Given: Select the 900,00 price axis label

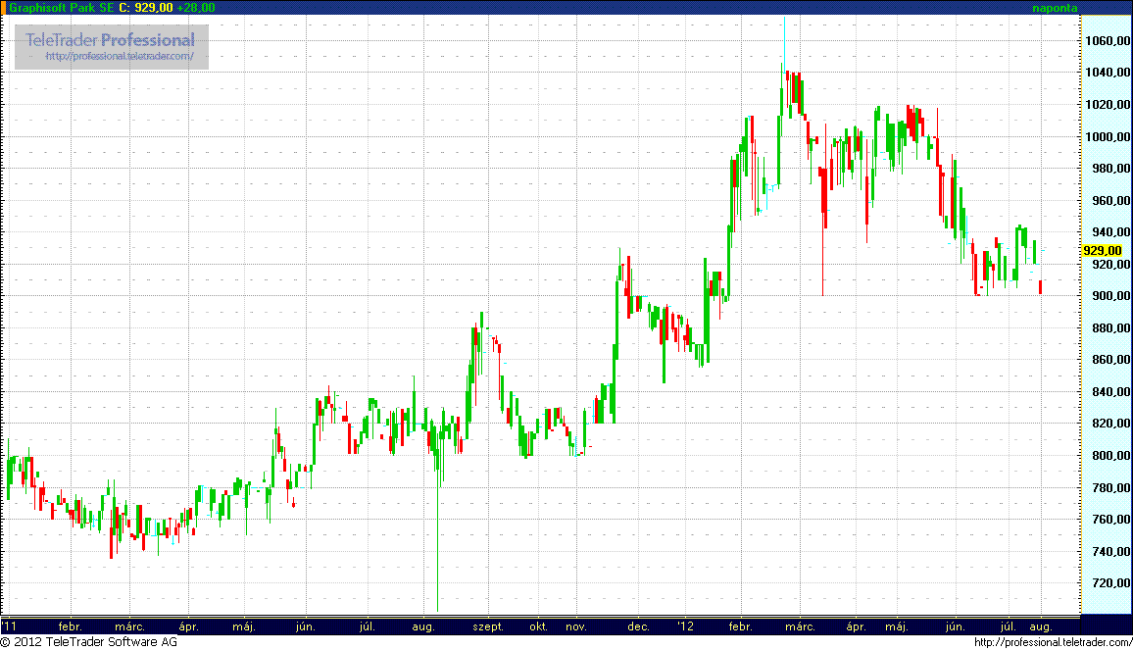Looking at the screenshot, I should click(1111, 295).
